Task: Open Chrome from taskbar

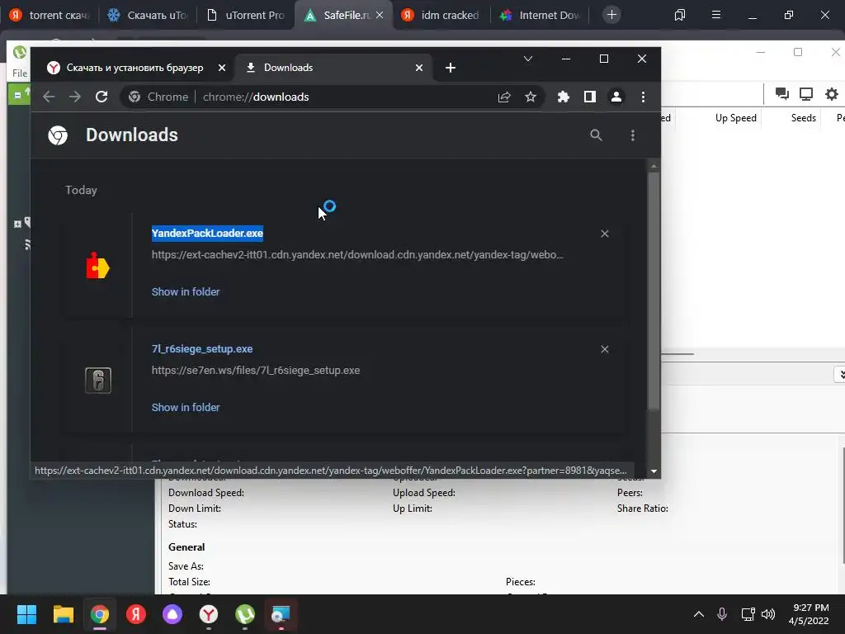Action: coord(100,614)
